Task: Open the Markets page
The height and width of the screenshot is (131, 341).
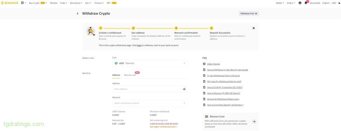Action: (54, 3)
